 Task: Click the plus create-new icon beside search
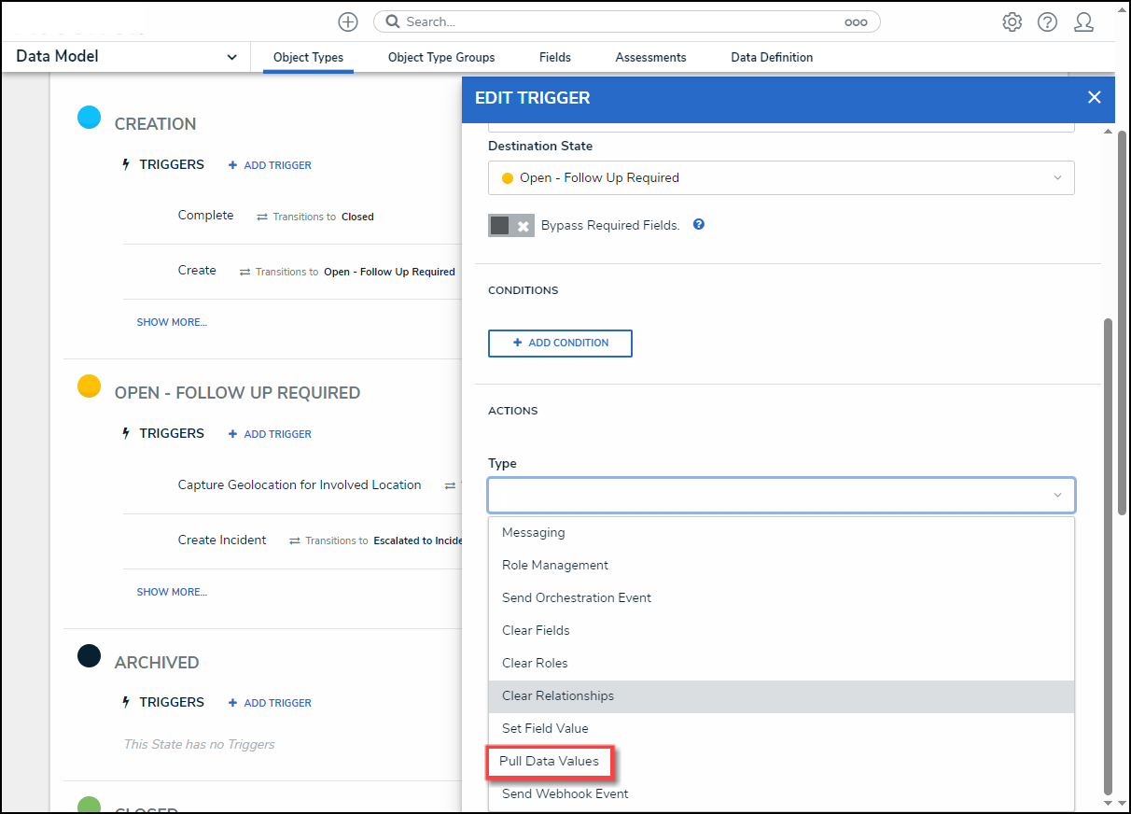[348, 21]
